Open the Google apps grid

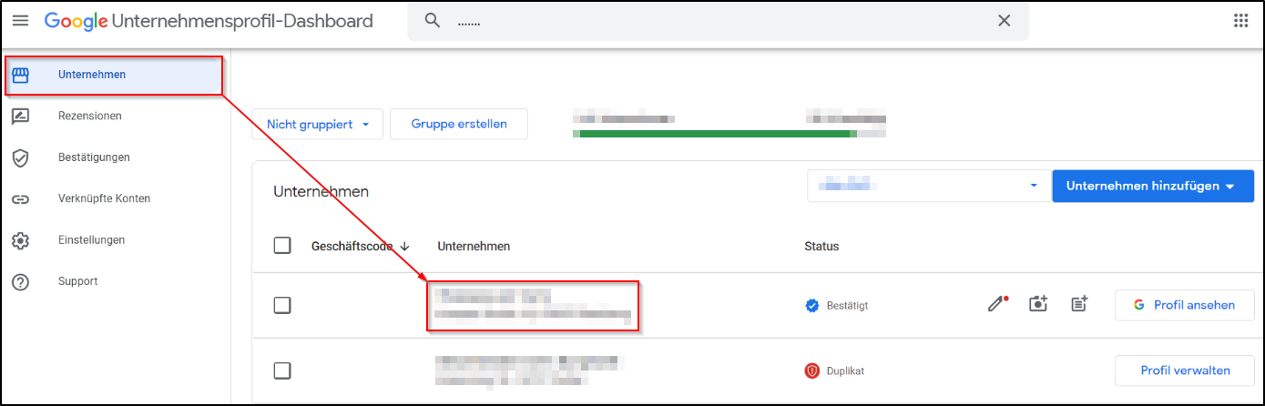pyautogui.click(x=1240, y=21)
